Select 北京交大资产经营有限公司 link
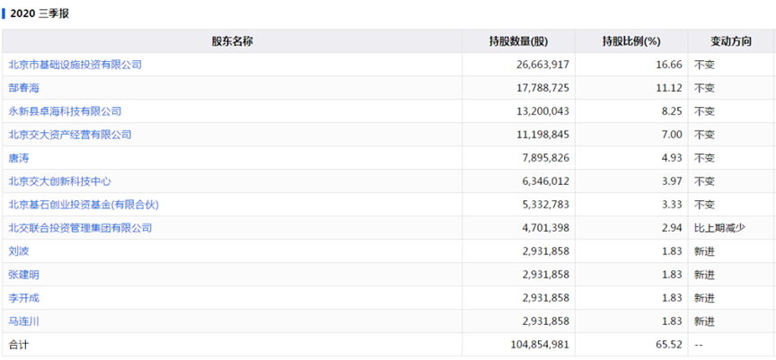This screenshot has height=360, width=776. (x=70, y=135)
